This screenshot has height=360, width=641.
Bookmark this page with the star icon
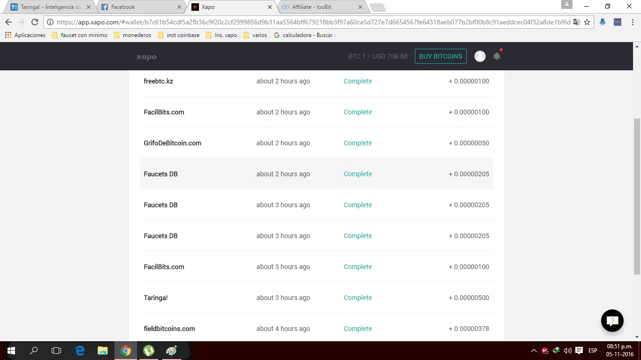click(587, 22)
